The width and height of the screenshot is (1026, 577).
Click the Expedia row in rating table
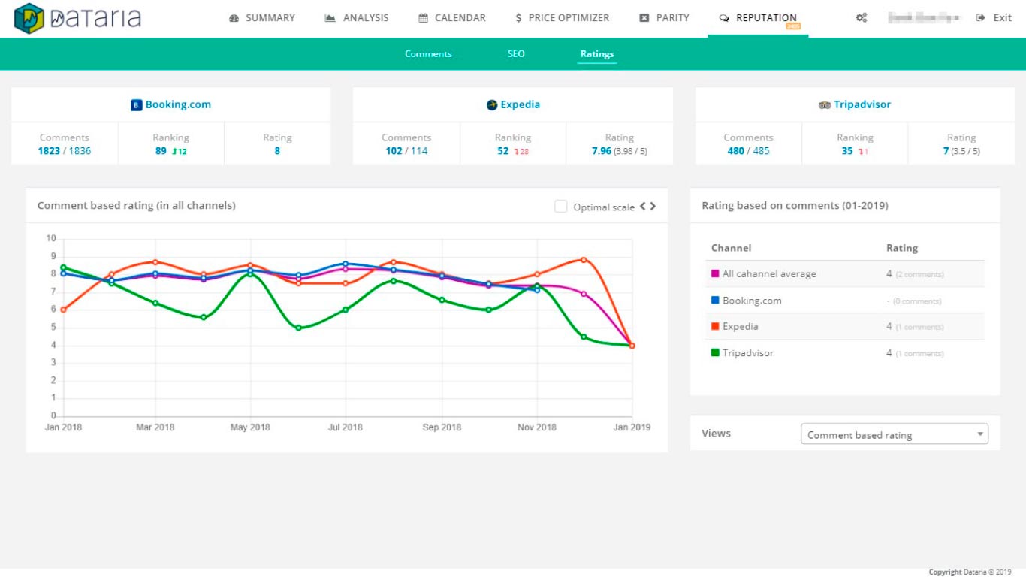click(x=845, y=327)
